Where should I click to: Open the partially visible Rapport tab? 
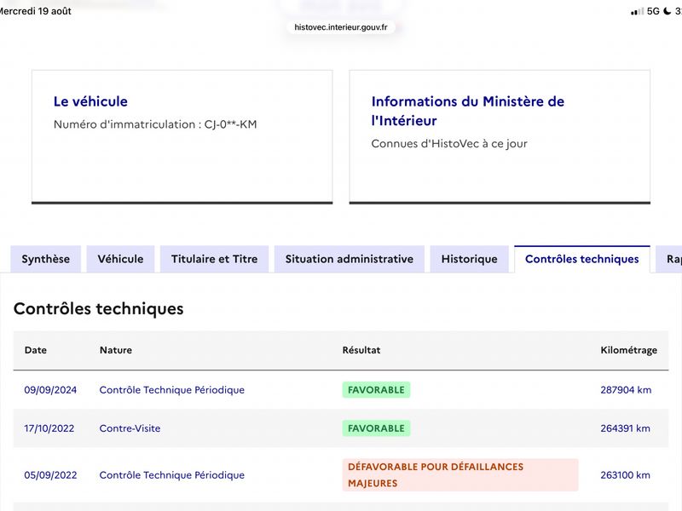670,259
